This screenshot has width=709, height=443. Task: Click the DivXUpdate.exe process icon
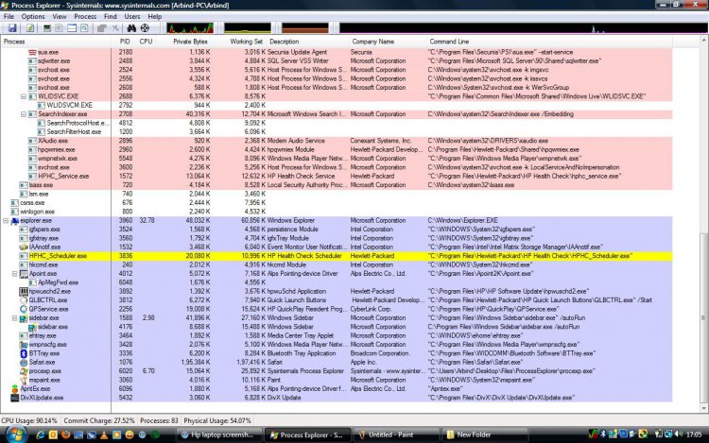14,398
